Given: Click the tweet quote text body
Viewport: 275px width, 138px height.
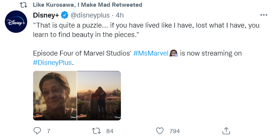Looking at the screenshot, I should [146, 30].
